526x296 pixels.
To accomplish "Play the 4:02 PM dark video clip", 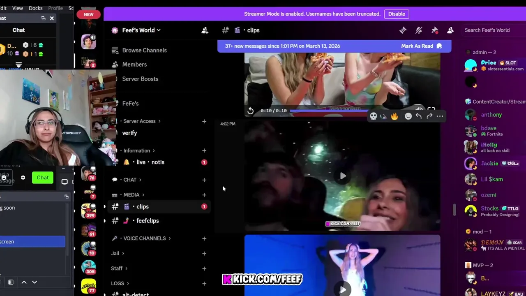I will (x=343, y=176).
